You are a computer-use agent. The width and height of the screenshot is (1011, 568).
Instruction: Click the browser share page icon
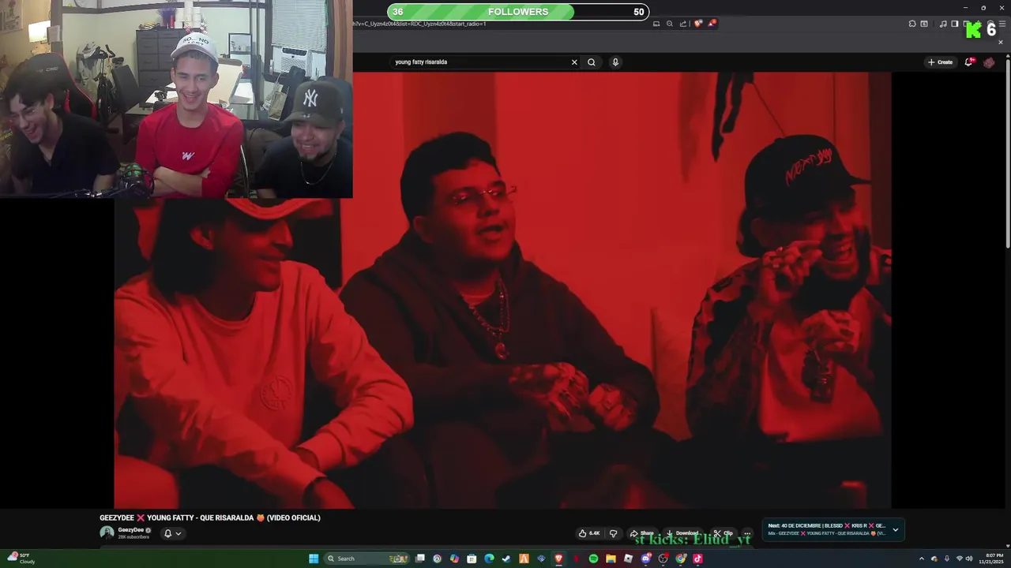coord(683,24)
